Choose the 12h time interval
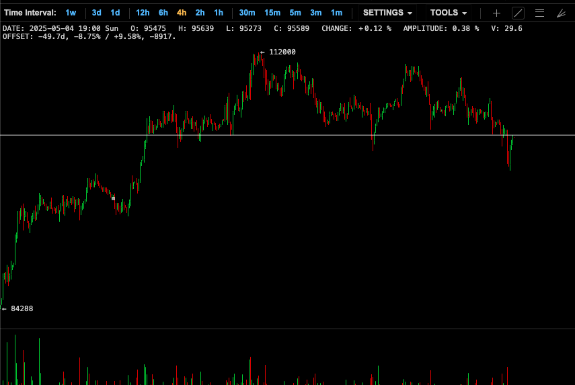The width and height of the screenshot is (575, 385). 143,13
